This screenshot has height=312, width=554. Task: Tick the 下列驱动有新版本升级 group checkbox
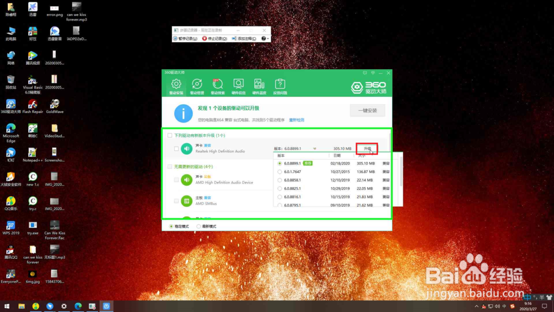tap(170, 135)
